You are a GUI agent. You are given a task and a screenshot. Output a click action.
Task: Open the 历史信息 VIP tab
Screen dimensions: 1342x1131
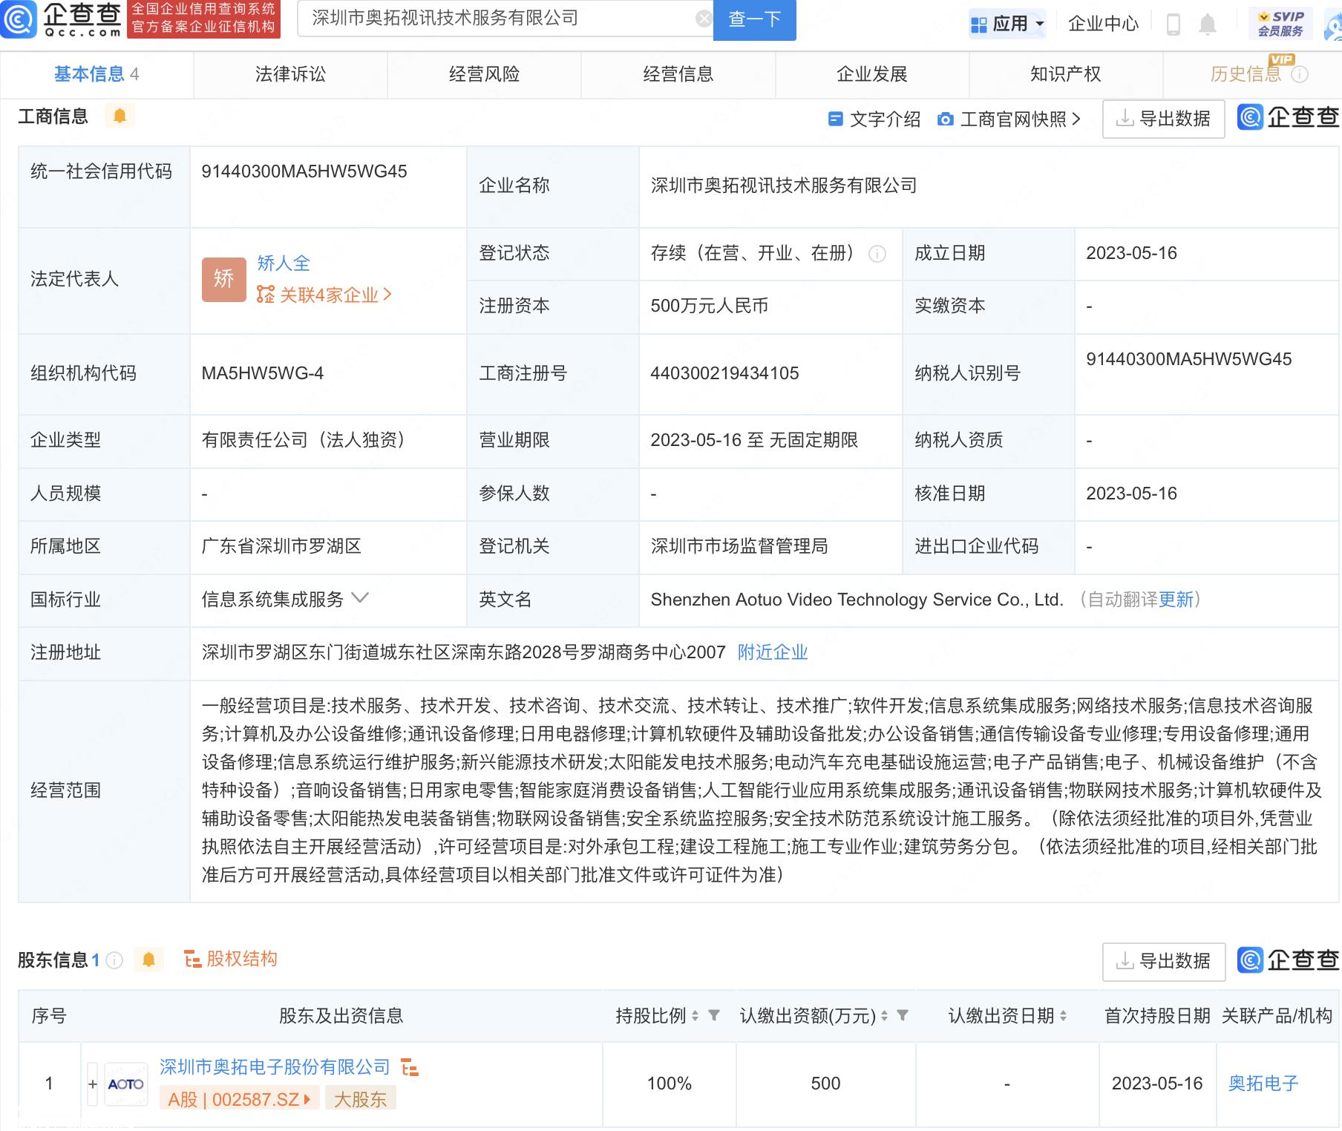click(x=1246, y=74)
